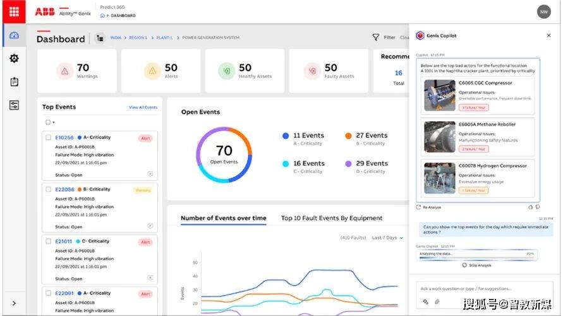563x316 pixels.
Task: Expand the Top Events select-all dropdown arrow
Action: [54, 122]
